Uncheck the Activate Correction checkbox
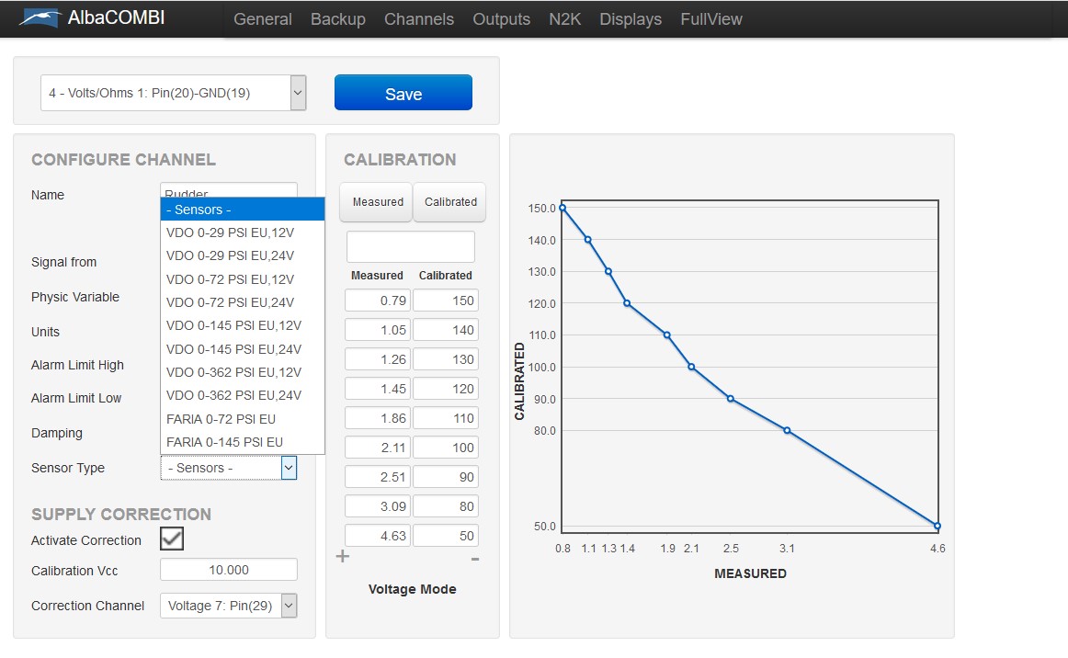 pos(172,539)
